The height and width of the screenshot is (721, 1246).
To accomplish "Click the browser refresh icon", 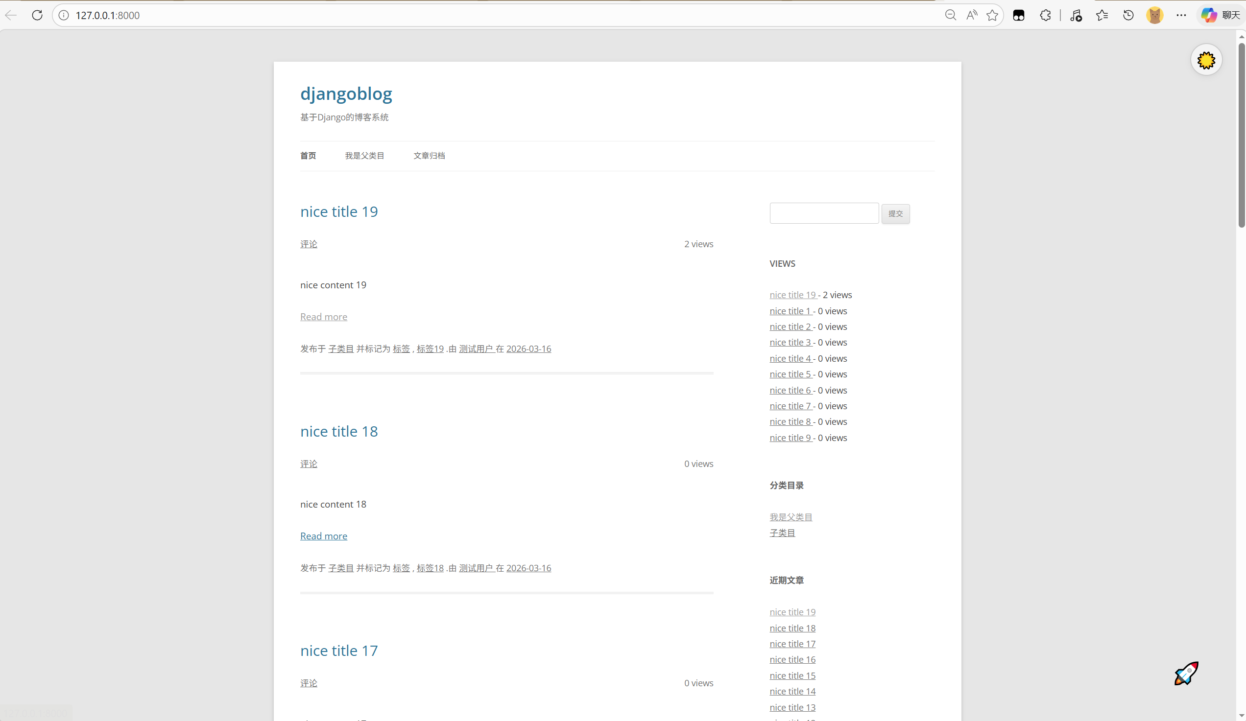I will coord(37,15).
